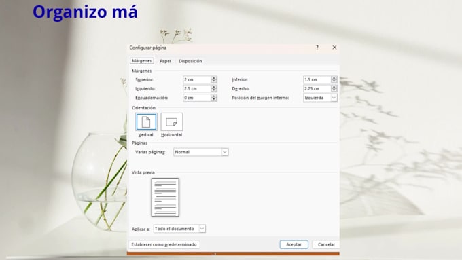
Task: Adjust the Inferior margin spinner arrows
Action: [x=334, y=79]
